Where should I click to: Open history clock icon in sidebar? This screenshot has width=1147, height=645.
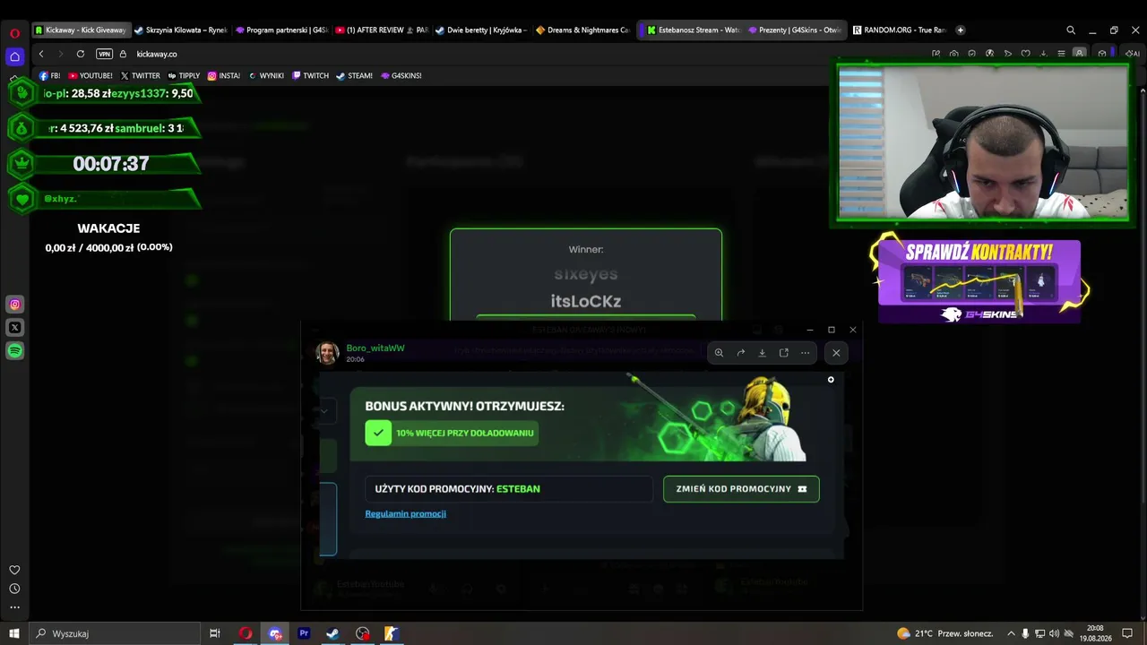[14, 589]
